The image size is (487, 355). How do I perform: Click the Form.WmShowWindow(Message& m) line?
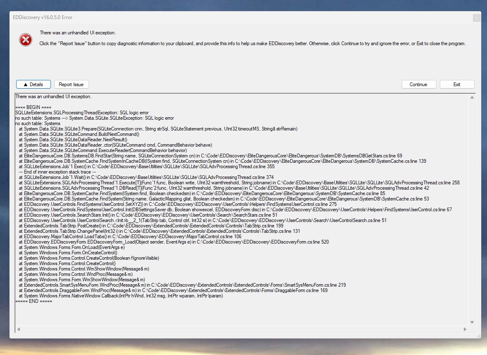[x=82, y=280]
